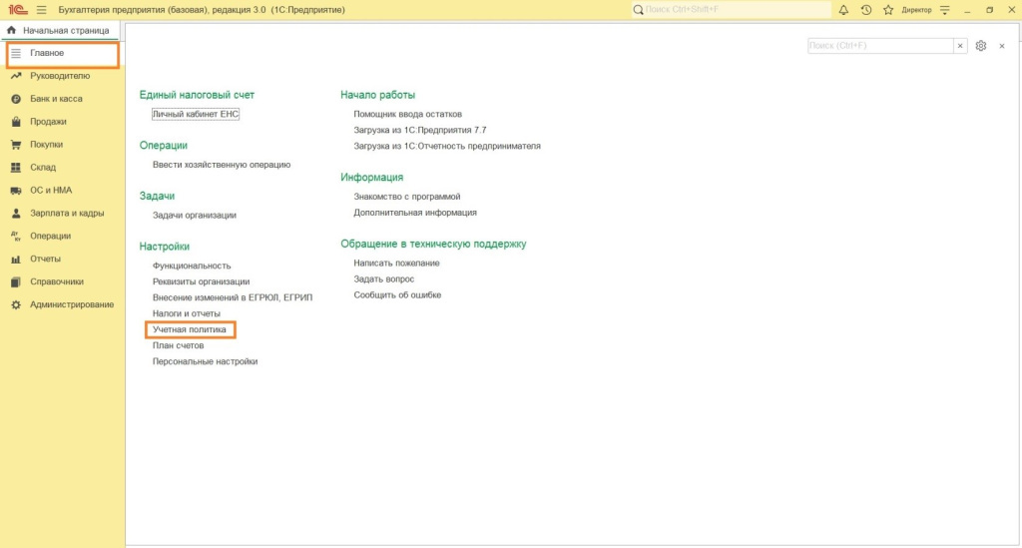Clear the menu search field

[x=959, y=46]
